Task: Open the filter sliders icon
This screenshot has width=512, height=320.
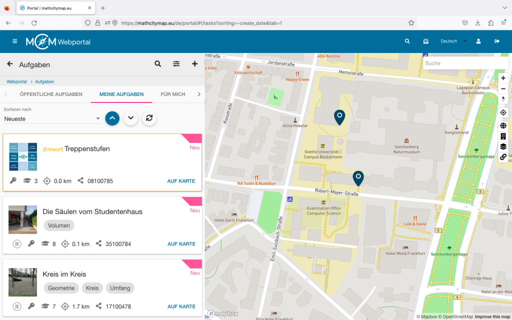Action: pyautogui.click(x=176, y=64)
